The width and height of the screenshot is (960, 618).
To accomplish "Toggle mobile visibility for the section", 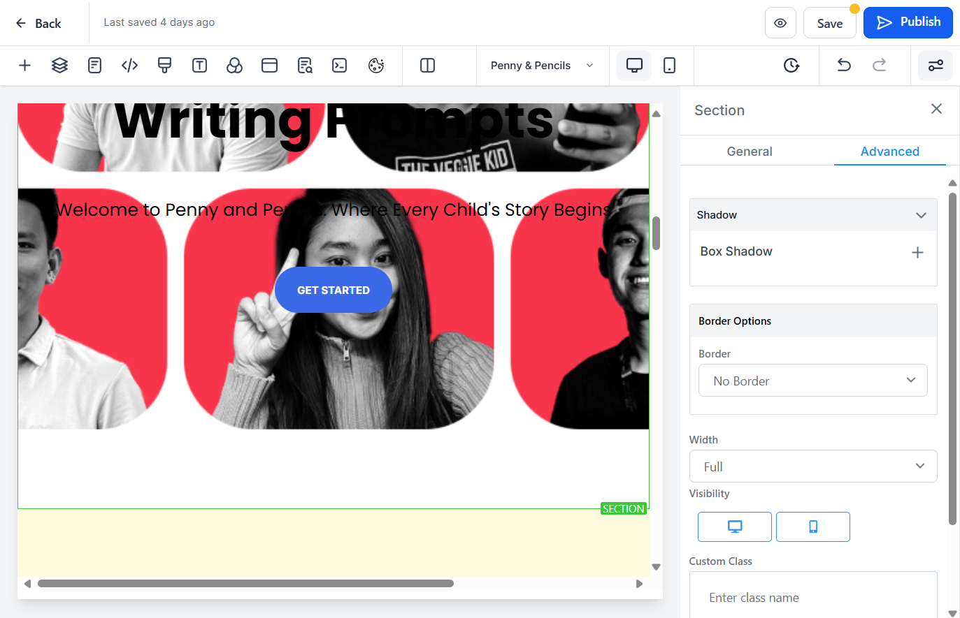I will 813,527.
